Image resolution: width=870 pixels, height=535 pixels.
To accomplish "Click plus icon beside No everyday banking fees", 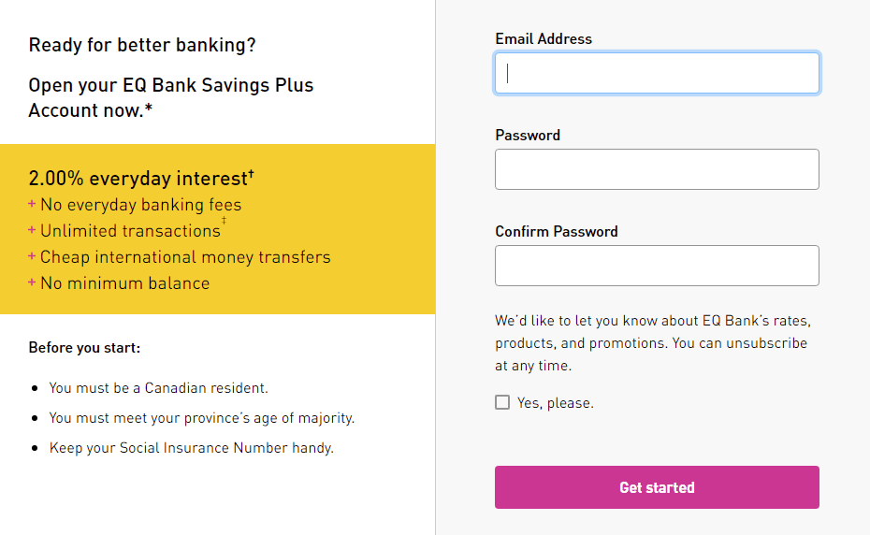I will click(32, 205).
